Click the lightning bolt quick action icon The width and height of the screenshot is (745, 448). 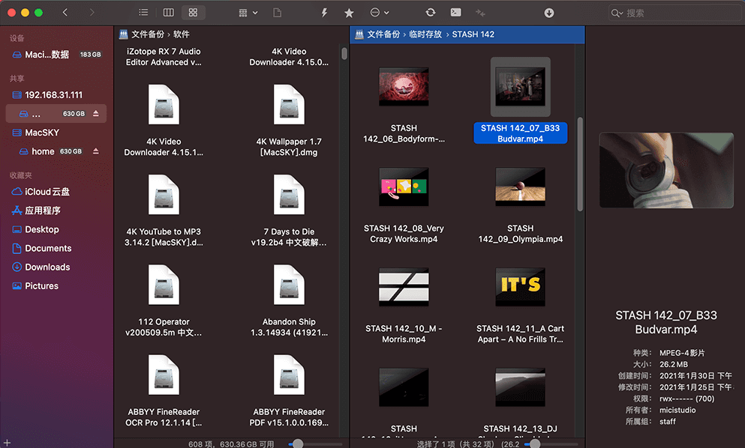(x=324, y=13)
